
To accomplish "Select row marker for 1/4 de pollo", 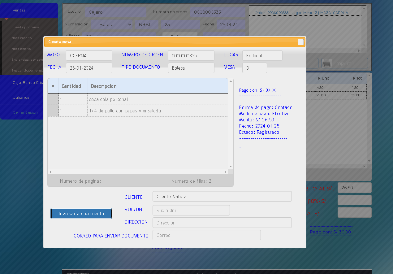I will (x=53, y=111).
